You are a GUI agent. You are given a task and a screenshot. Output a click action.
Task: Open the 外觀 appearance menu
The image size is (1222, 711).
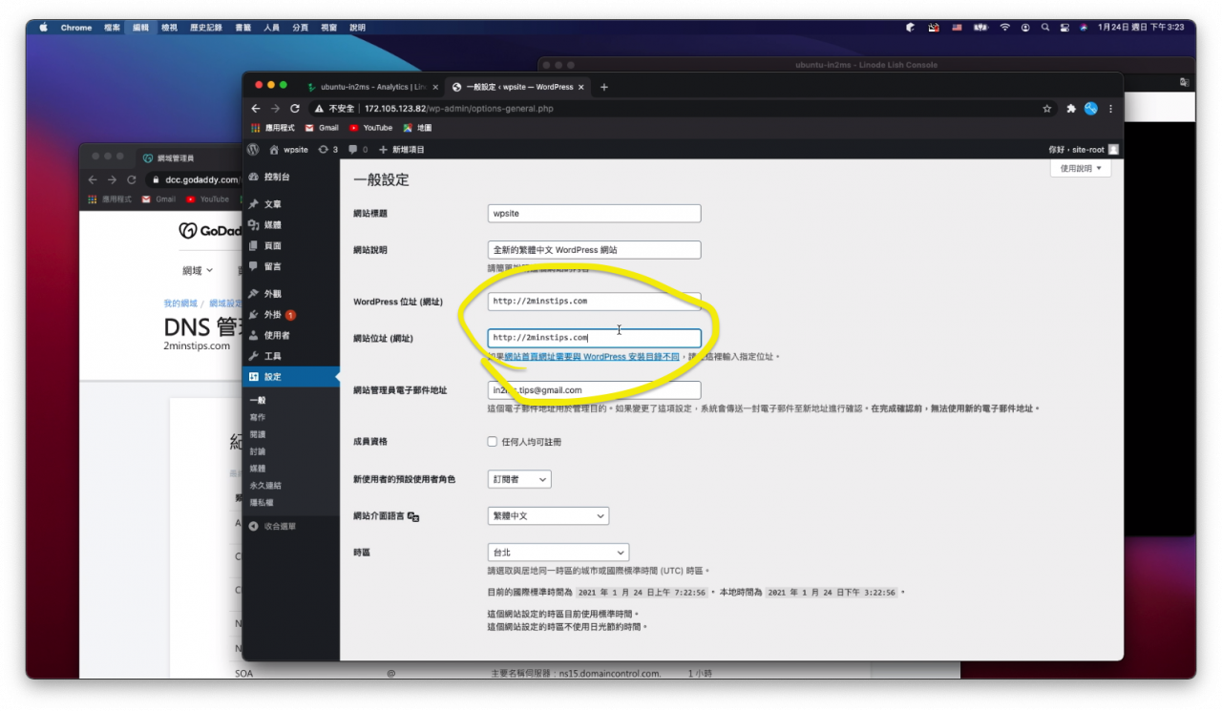[290, 294]
